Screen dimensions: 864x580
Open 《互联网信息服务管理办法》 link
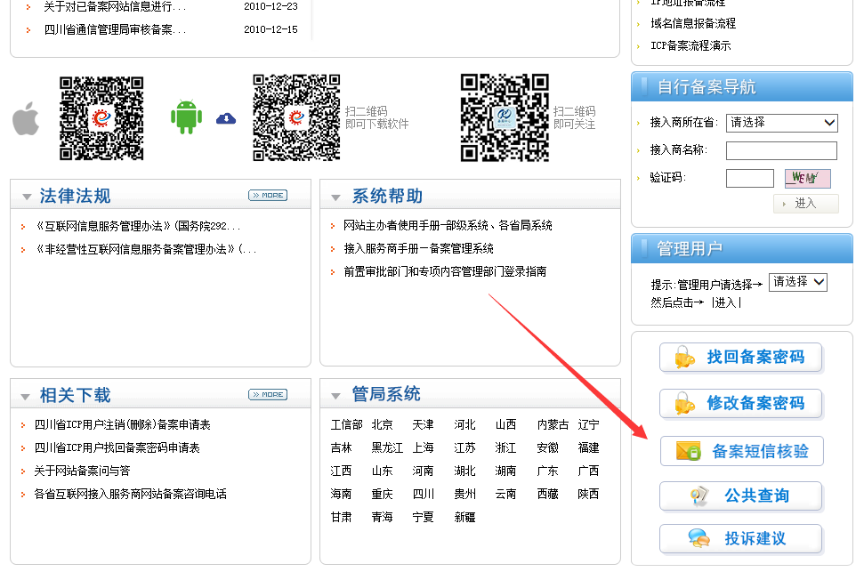[137, 226]
